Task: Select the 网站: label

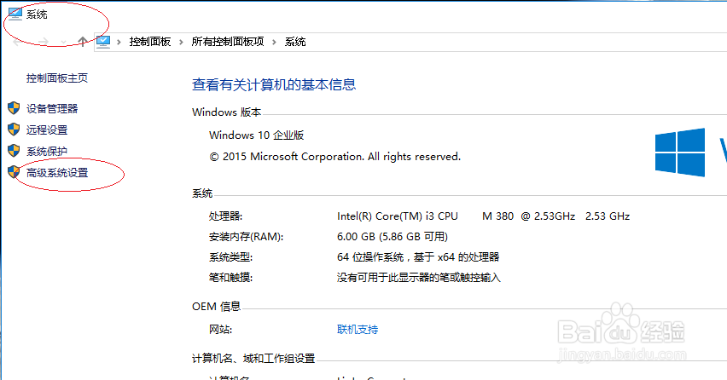Action: (220, 330)
